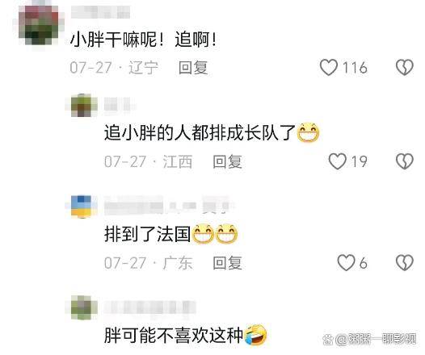425x355 pixels.
Task: Select comment text 小胖干嘛呢！追啊！
Action: pos(144,40)
